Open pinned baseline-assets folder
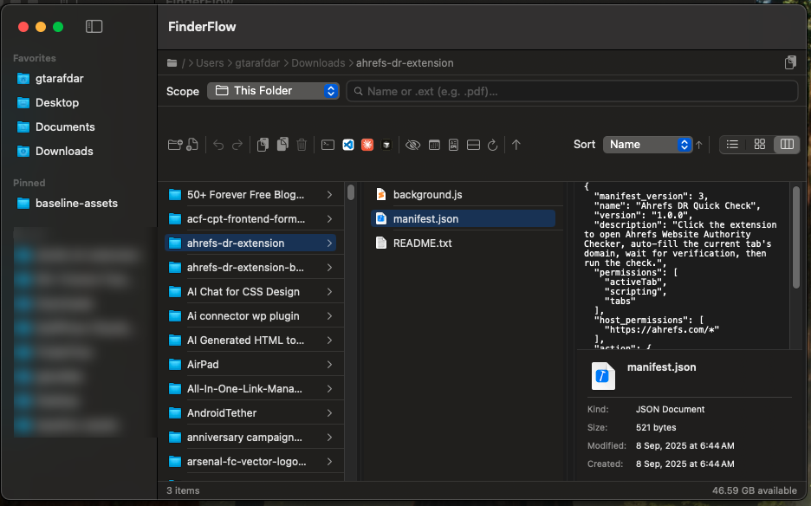Viewport: 811px width, 506px height. click(x=76, y=204)
